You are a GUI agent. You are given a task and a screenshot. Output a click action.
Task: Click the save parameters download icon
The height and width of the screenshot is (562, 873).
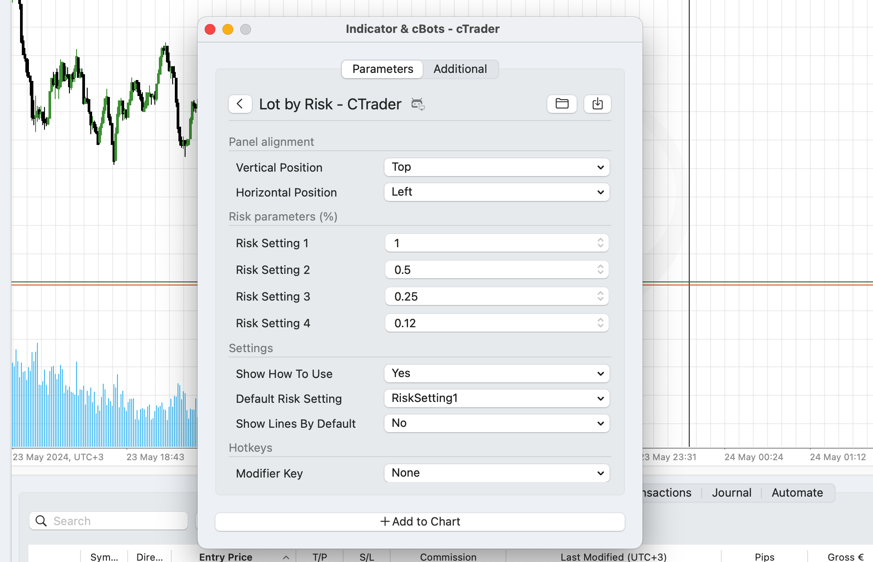click(598, 104)
